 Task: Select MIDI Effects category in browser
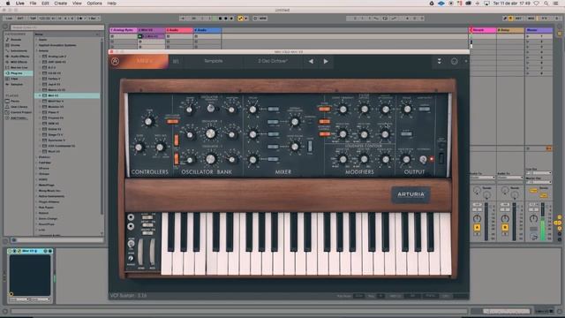[19, 62]
